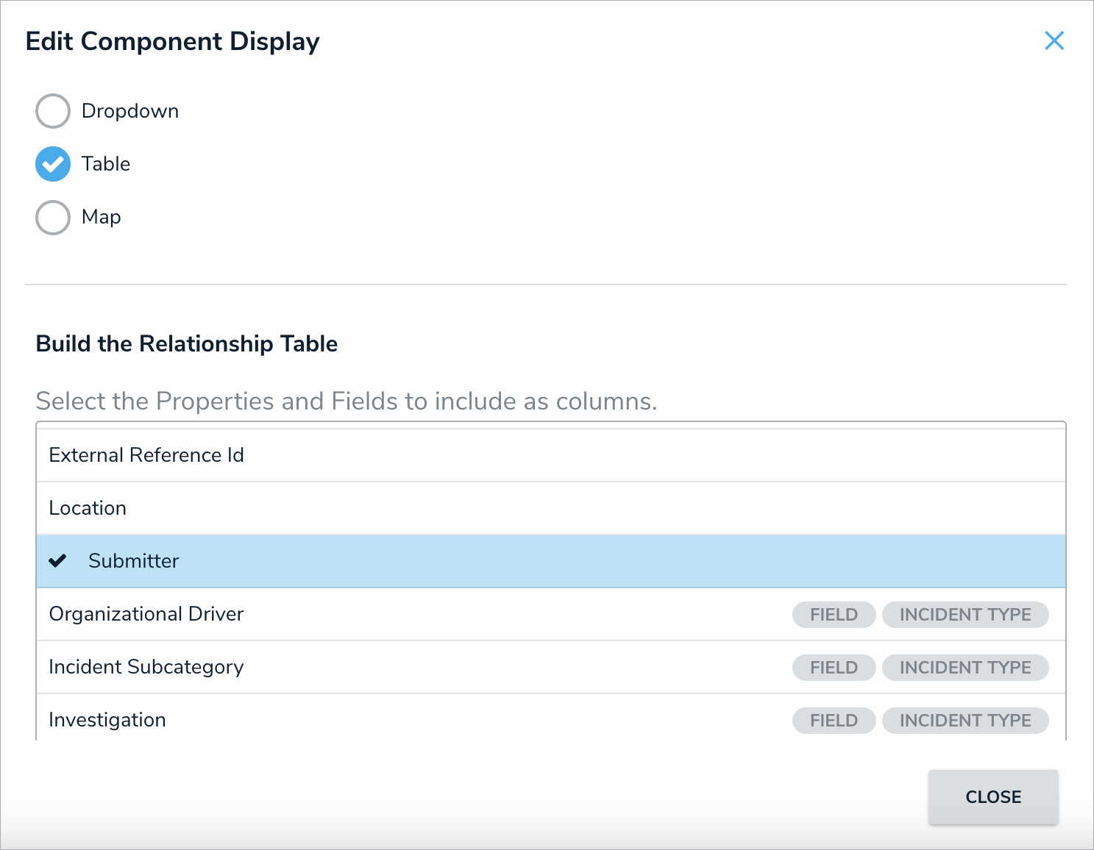
Task: Select the Dropdown radio option
Action: (53, 111)
